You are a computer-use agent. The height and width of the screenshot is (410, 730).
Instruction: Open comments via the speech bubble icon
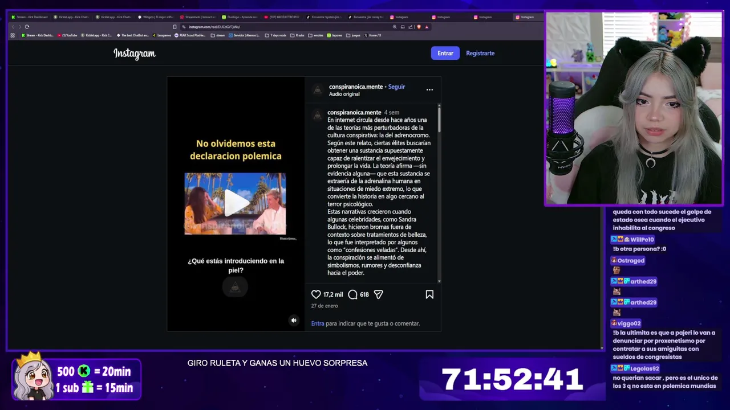352,294
